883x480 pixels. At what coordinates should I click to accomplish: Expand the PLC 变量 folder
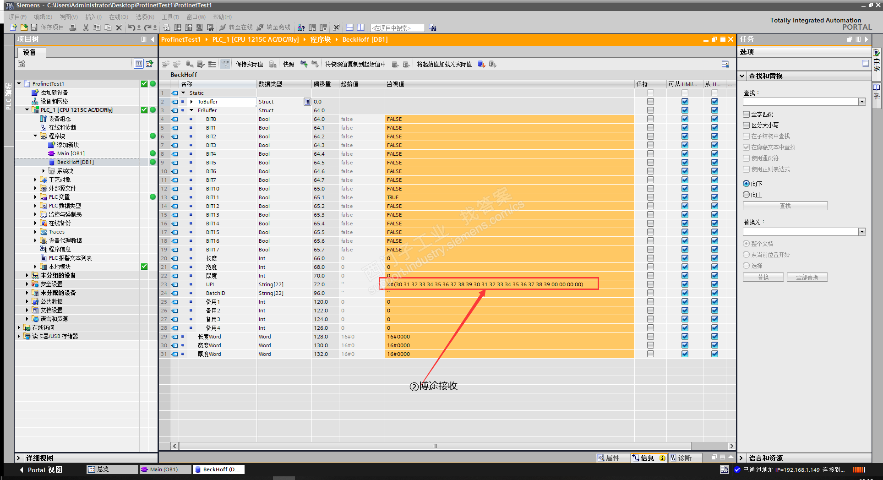[x=35, y=197]
